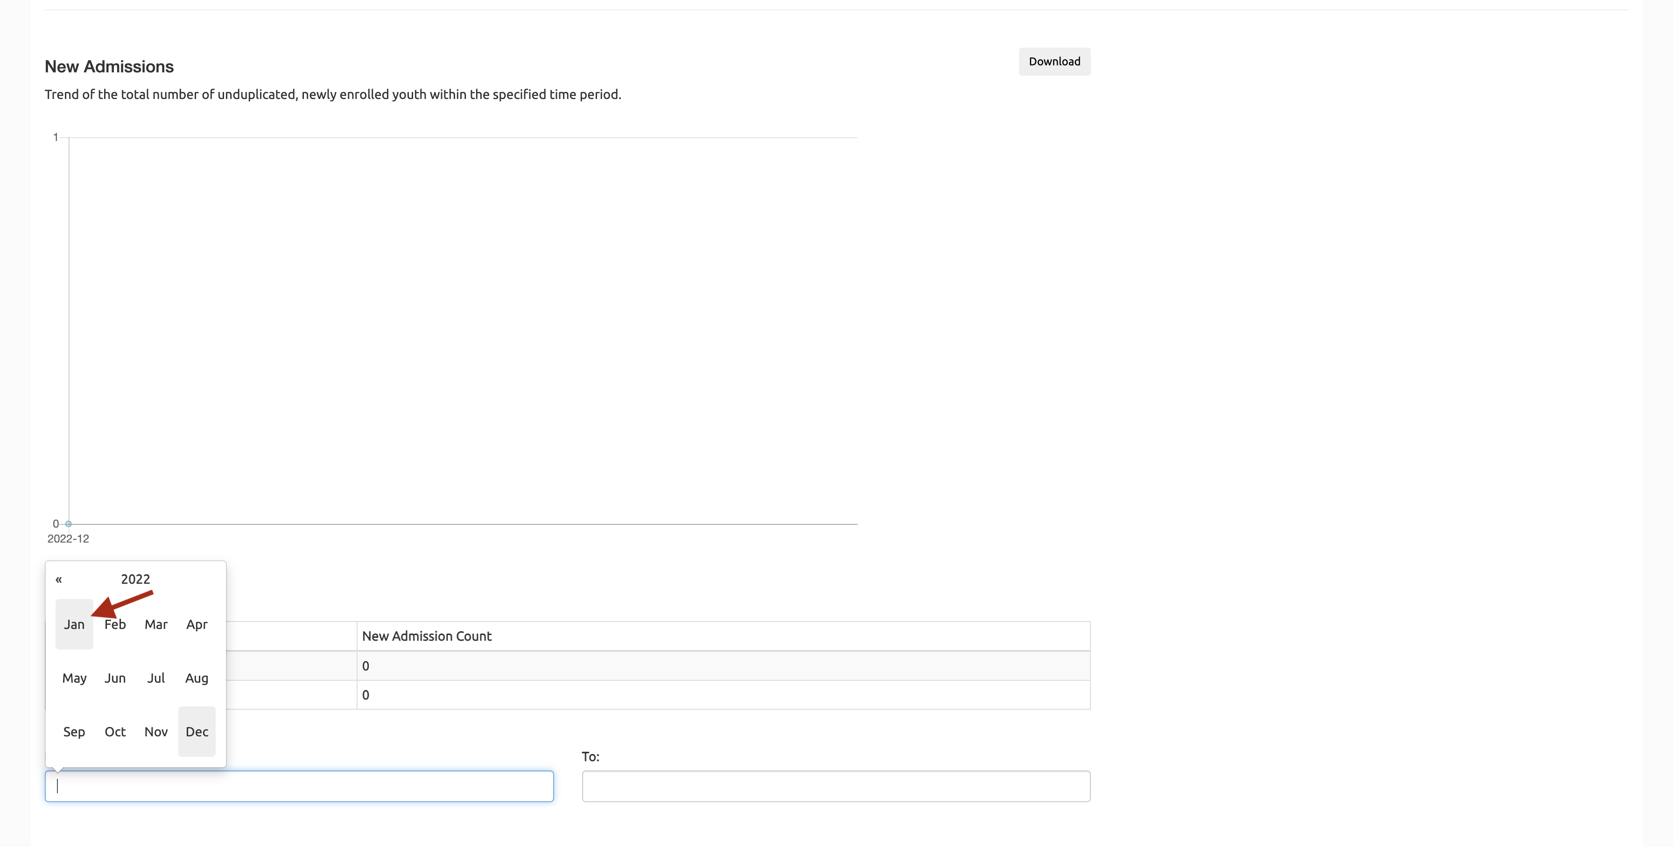The height and width of the screenshot is (847, 1673).
Task: Open the To date input field
Action: (x=836, y=786)
